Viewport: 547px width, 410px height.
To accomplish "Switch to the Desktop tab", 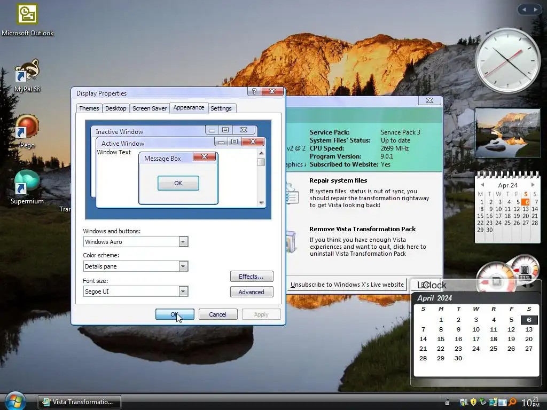I will pos(116,108).
